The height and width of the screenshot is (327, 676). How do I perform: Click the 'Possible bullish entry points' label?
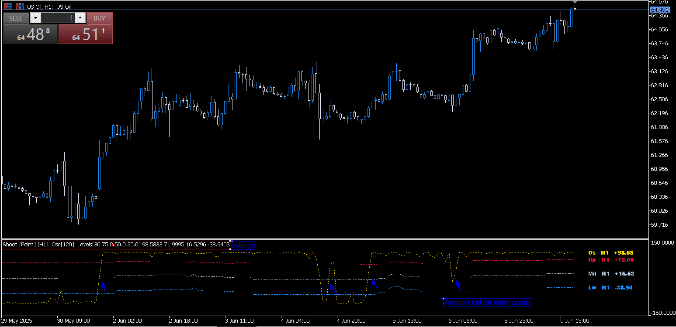487,303
